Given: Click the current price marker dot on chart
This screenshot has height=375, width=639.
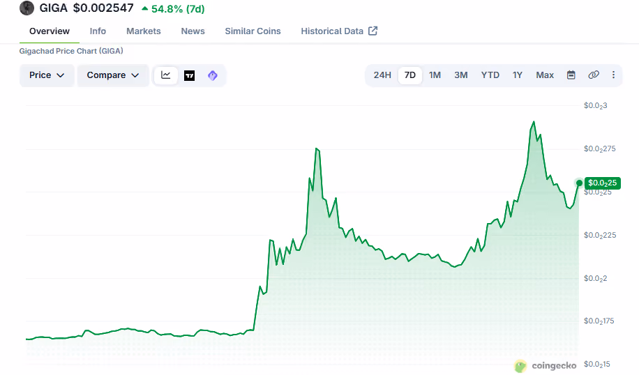Looking at the screenshot, I should [x=579, y=183].
